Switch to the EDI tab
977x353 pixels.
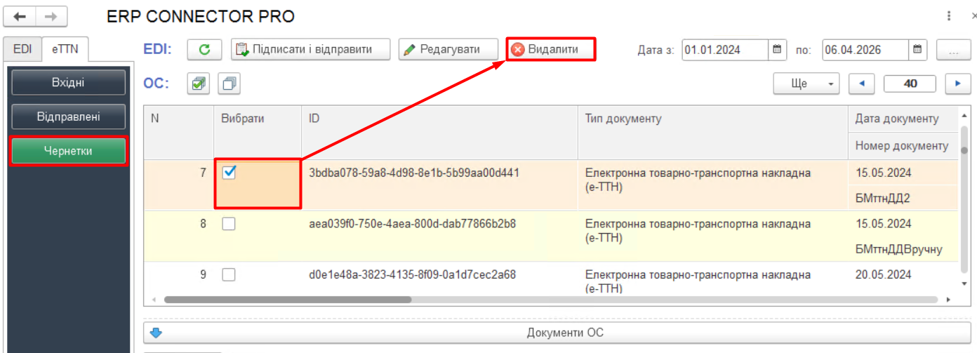pos(22,49)
